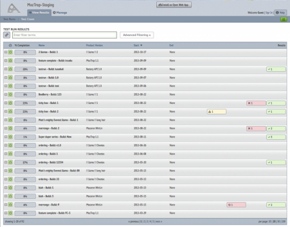Click the green status icon for testrun Build 1.0

[10, 78]
